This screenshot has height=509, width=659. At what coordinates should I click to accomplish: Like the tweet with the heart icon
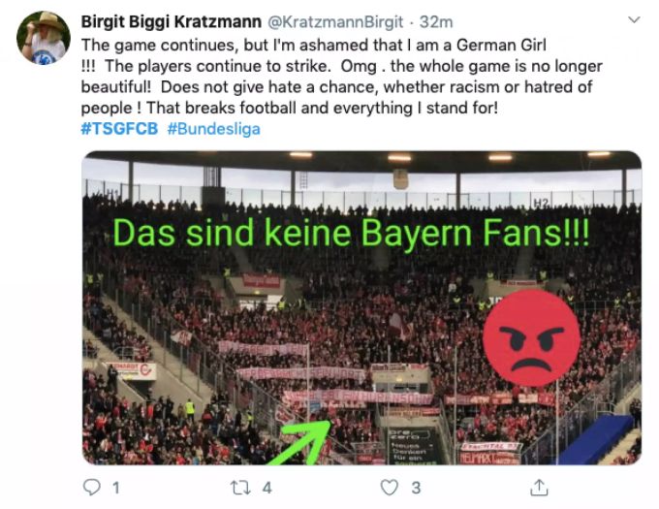(x=390, y=488)
